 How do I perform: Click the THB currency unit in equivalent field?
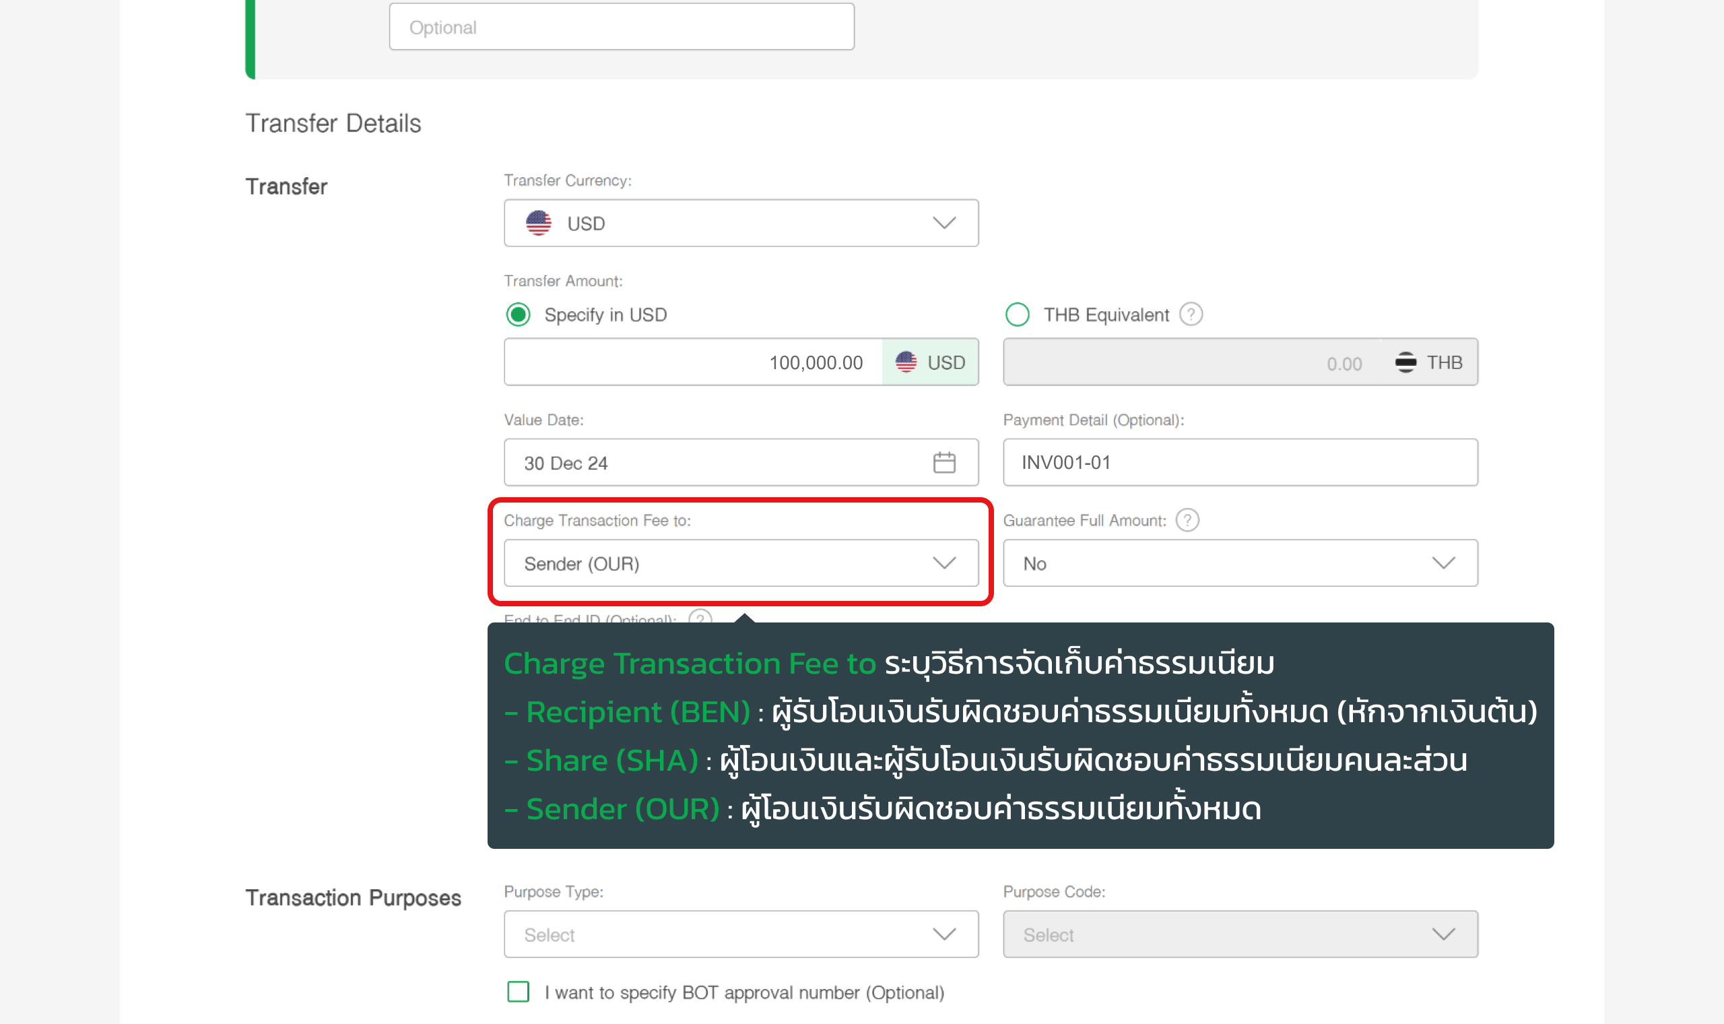tap(1428, 362)
